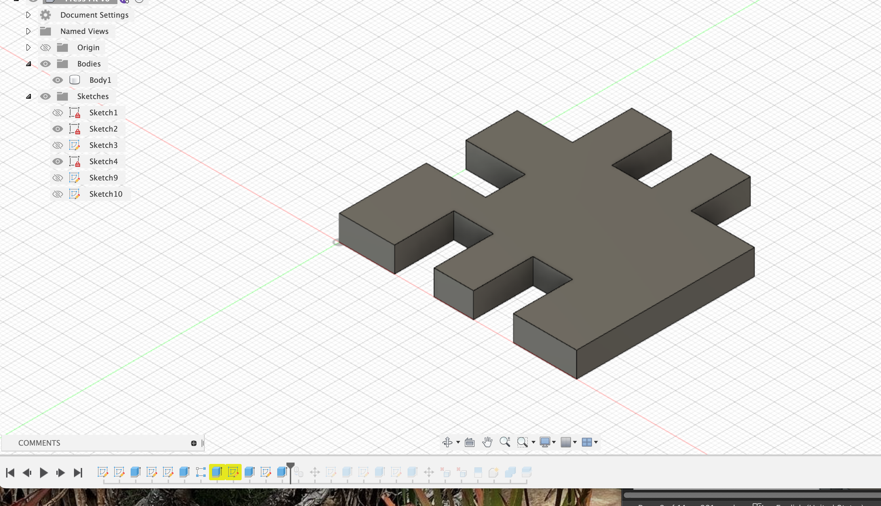This screenshot has width=881, height=506.
Task: Activate the Look At tool
Action: pos(470,442)
